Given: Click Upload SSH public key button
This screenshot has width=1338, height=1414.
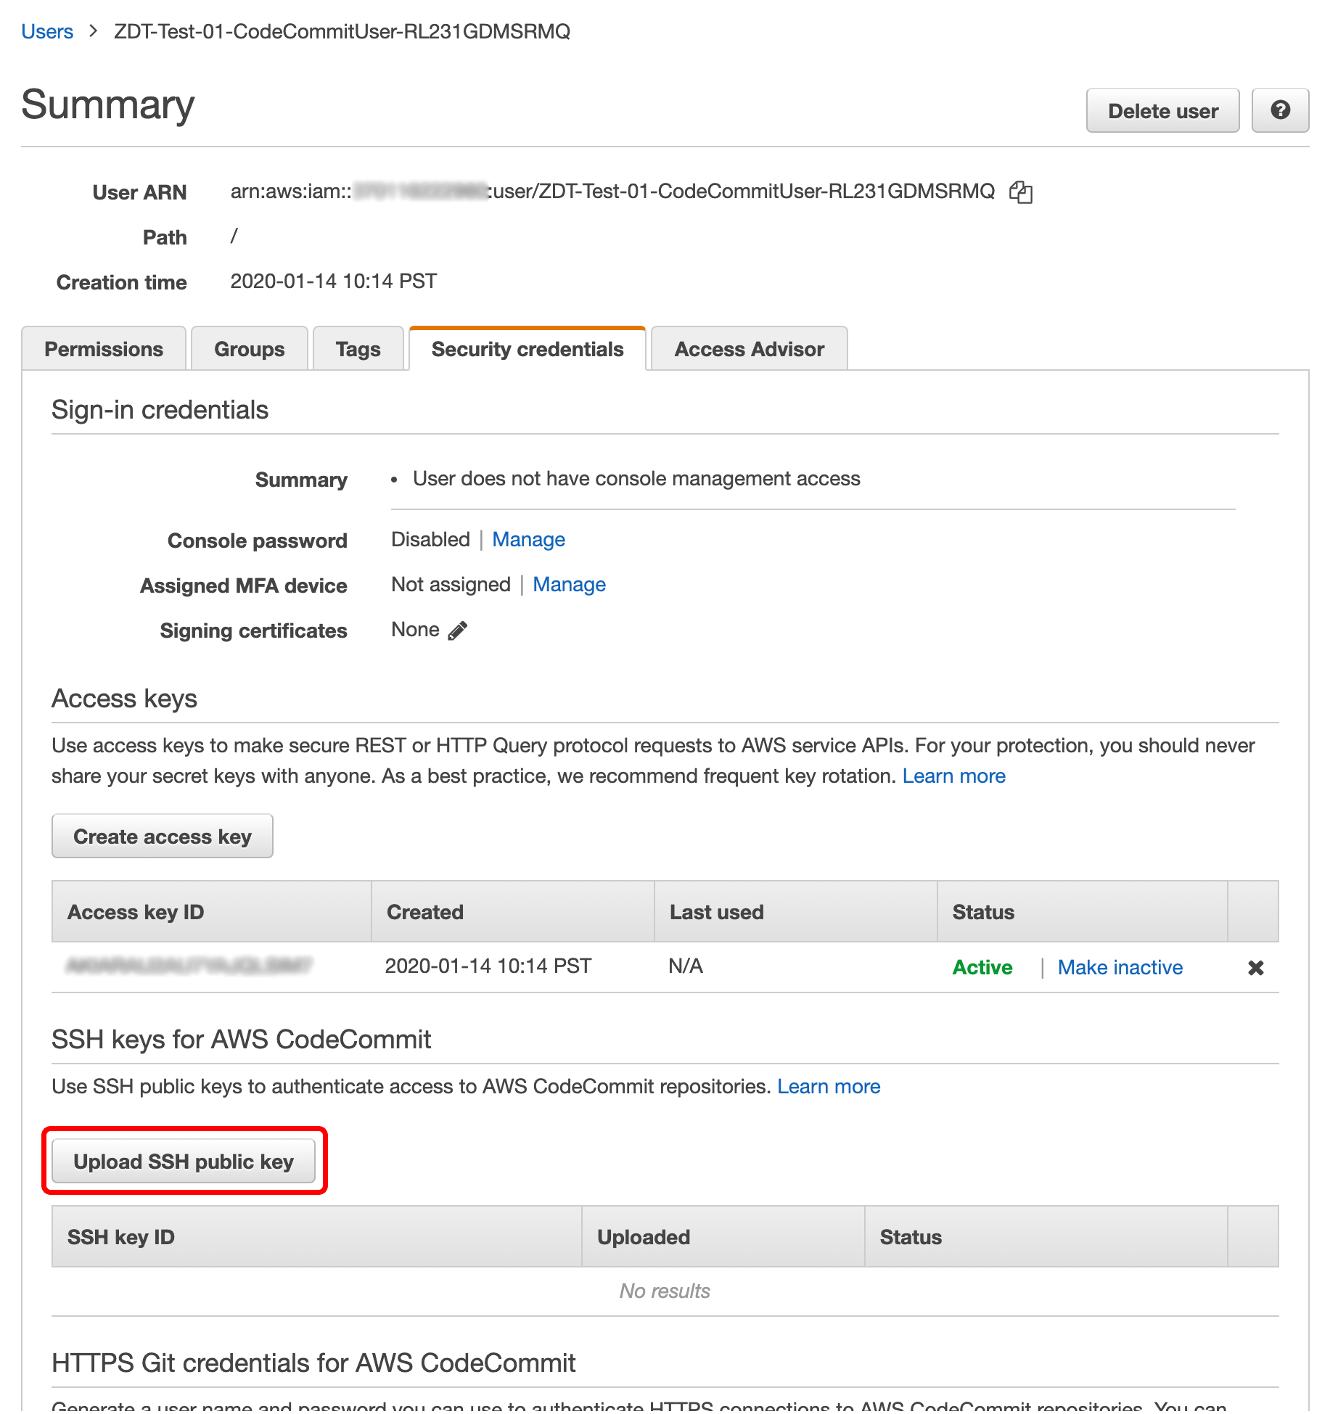Looking at the screenshot, I should (184, 1162).
